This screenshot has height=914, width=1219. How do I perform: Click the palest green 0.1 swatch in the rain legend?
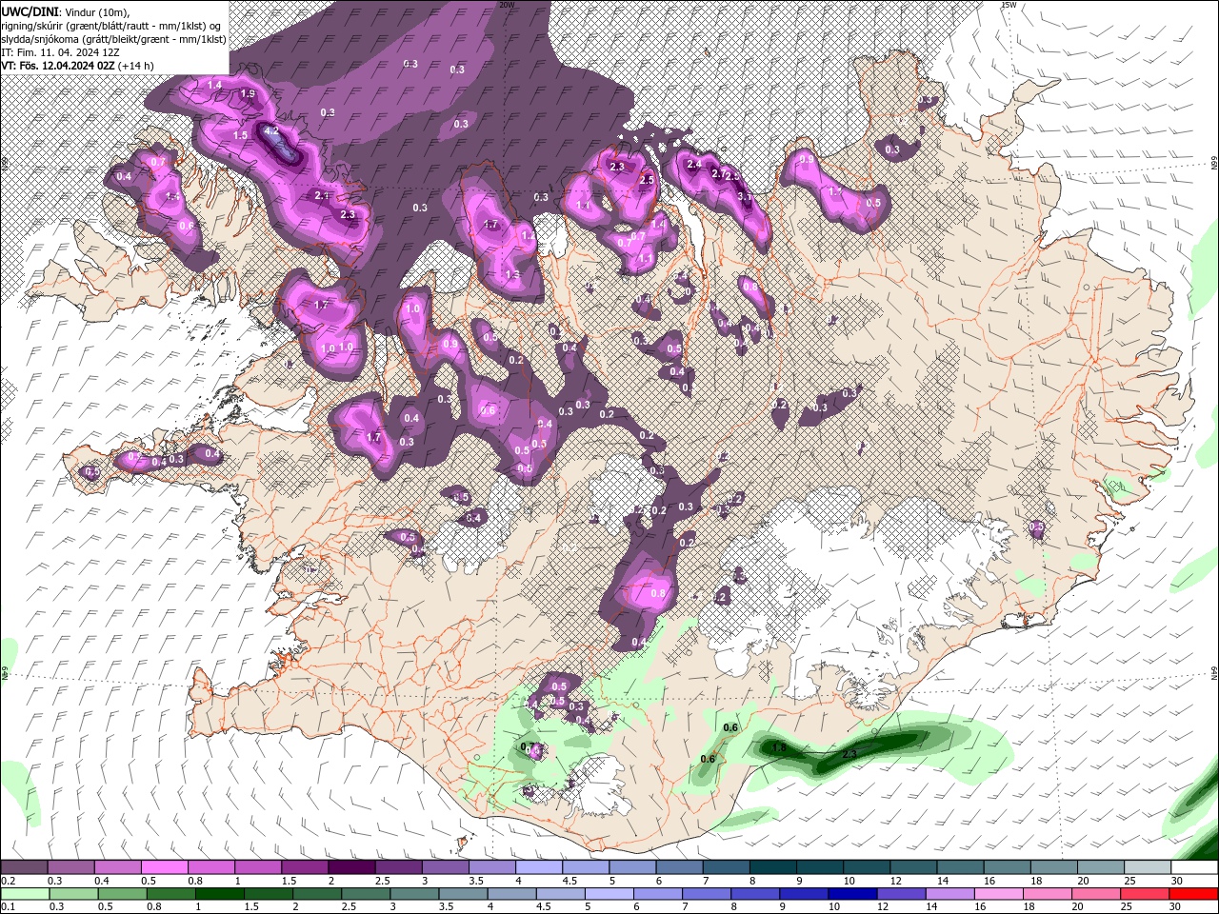[25, 894]
